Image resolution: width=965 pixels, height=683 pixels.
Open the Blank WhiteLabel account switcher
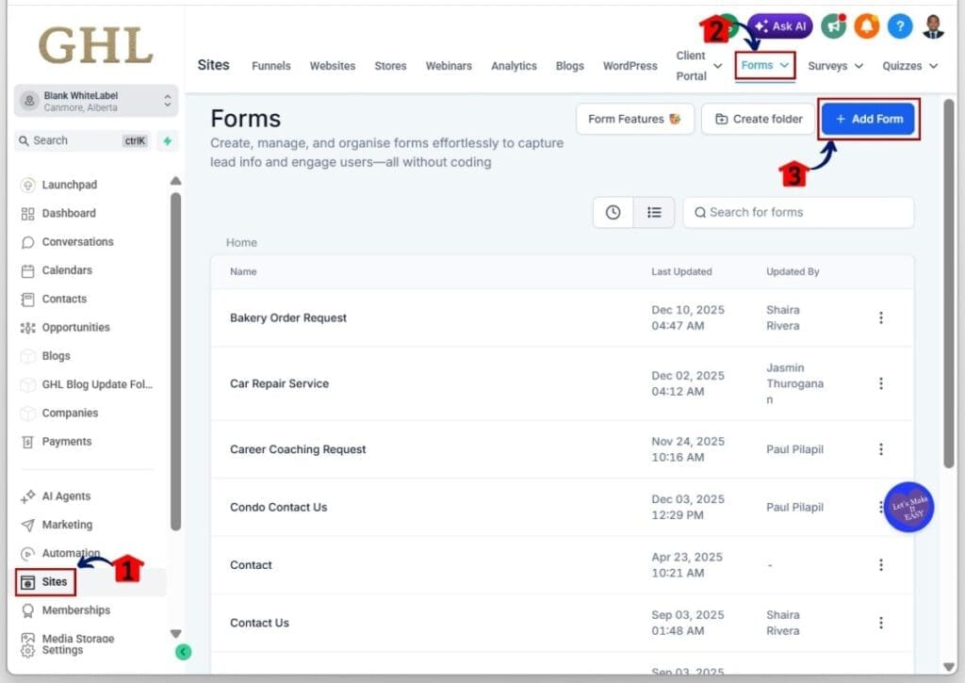pos(94,100)
